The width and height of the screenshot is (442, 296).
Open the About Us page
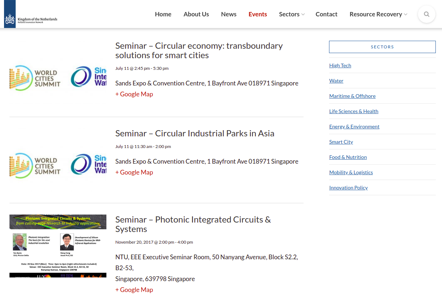(196, 14)
